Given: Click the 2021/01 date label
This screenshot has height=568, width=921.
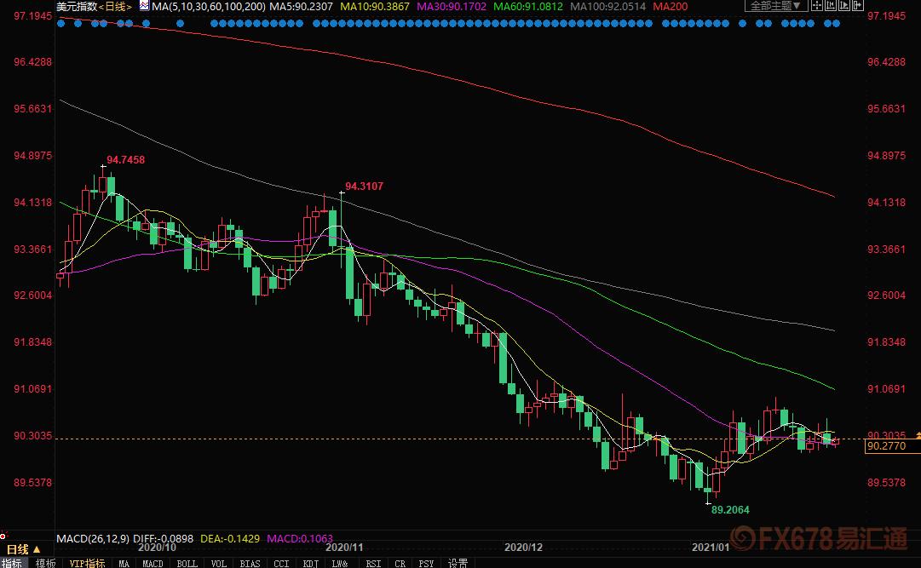Looking at the screenshot, I should [x=711, y=548].
